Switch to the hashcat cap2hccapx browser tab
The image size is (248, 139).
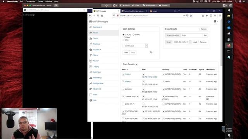tap(134, 11)
